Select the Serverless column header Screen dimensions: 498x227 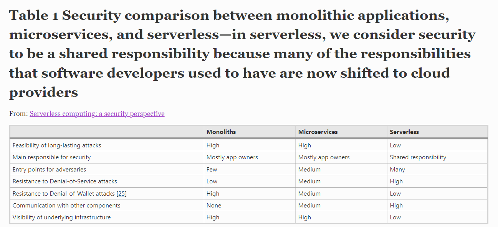pos(404,132)
